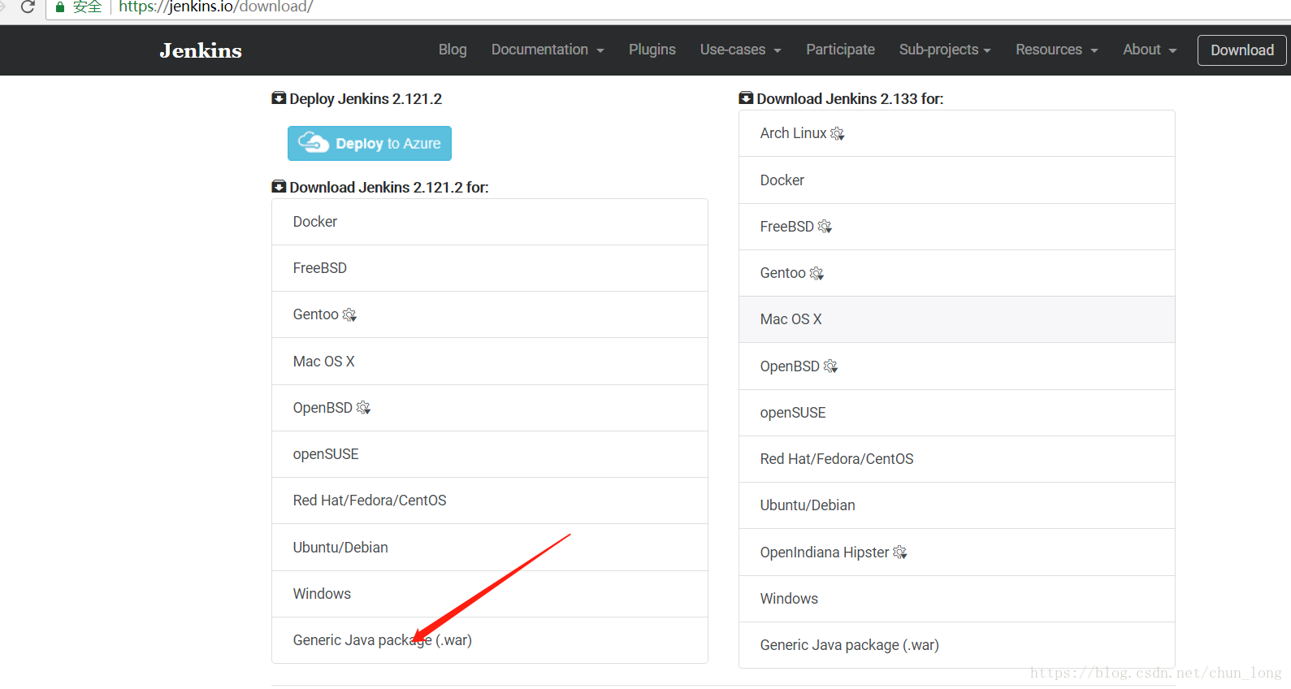Open the Sub-projects dropdown

point(945,50)
